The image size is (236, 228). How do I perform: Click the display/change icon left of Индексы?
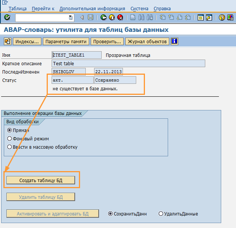pos(7,41)
